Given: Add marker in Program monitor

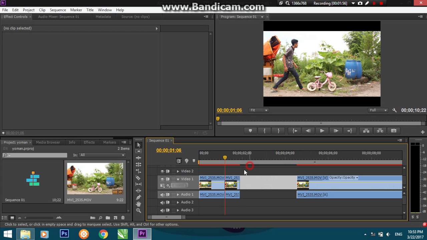Looking at the screenshot, I should [x=250, y=131].
